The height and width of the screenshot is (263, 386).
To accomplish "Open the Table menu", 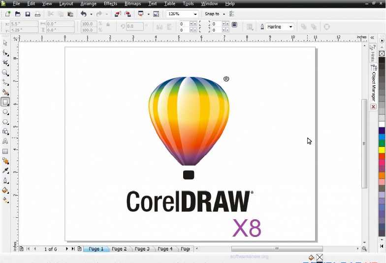I will (x=169, y=4).
